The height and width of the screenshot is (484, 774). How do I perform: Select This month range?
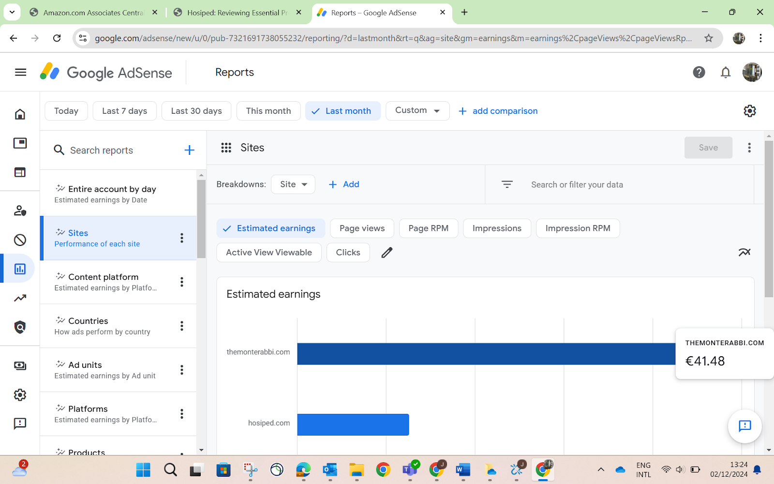click(x=268, y=111)
